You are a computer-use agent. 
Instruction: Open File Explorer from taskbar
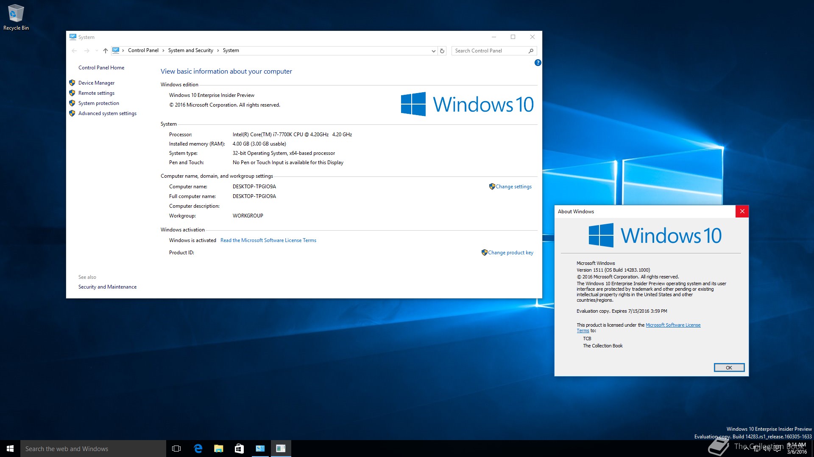219,449
